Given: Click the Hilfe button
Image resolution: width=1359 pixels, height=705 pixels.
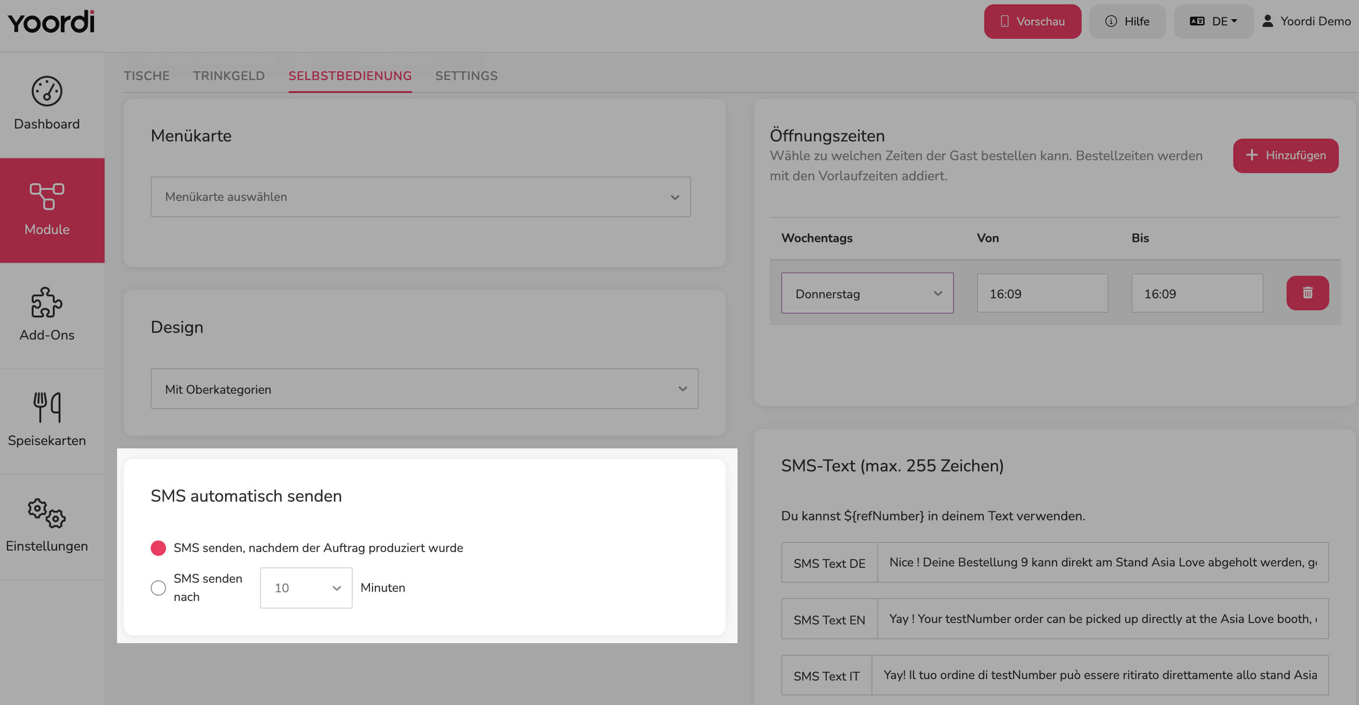Looking at the screenshot, I should coord(1127,21).
